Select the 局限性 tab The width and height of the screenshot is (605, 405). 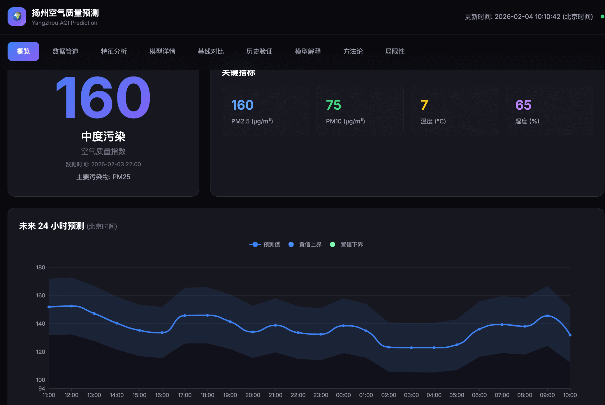click(395, 51)
